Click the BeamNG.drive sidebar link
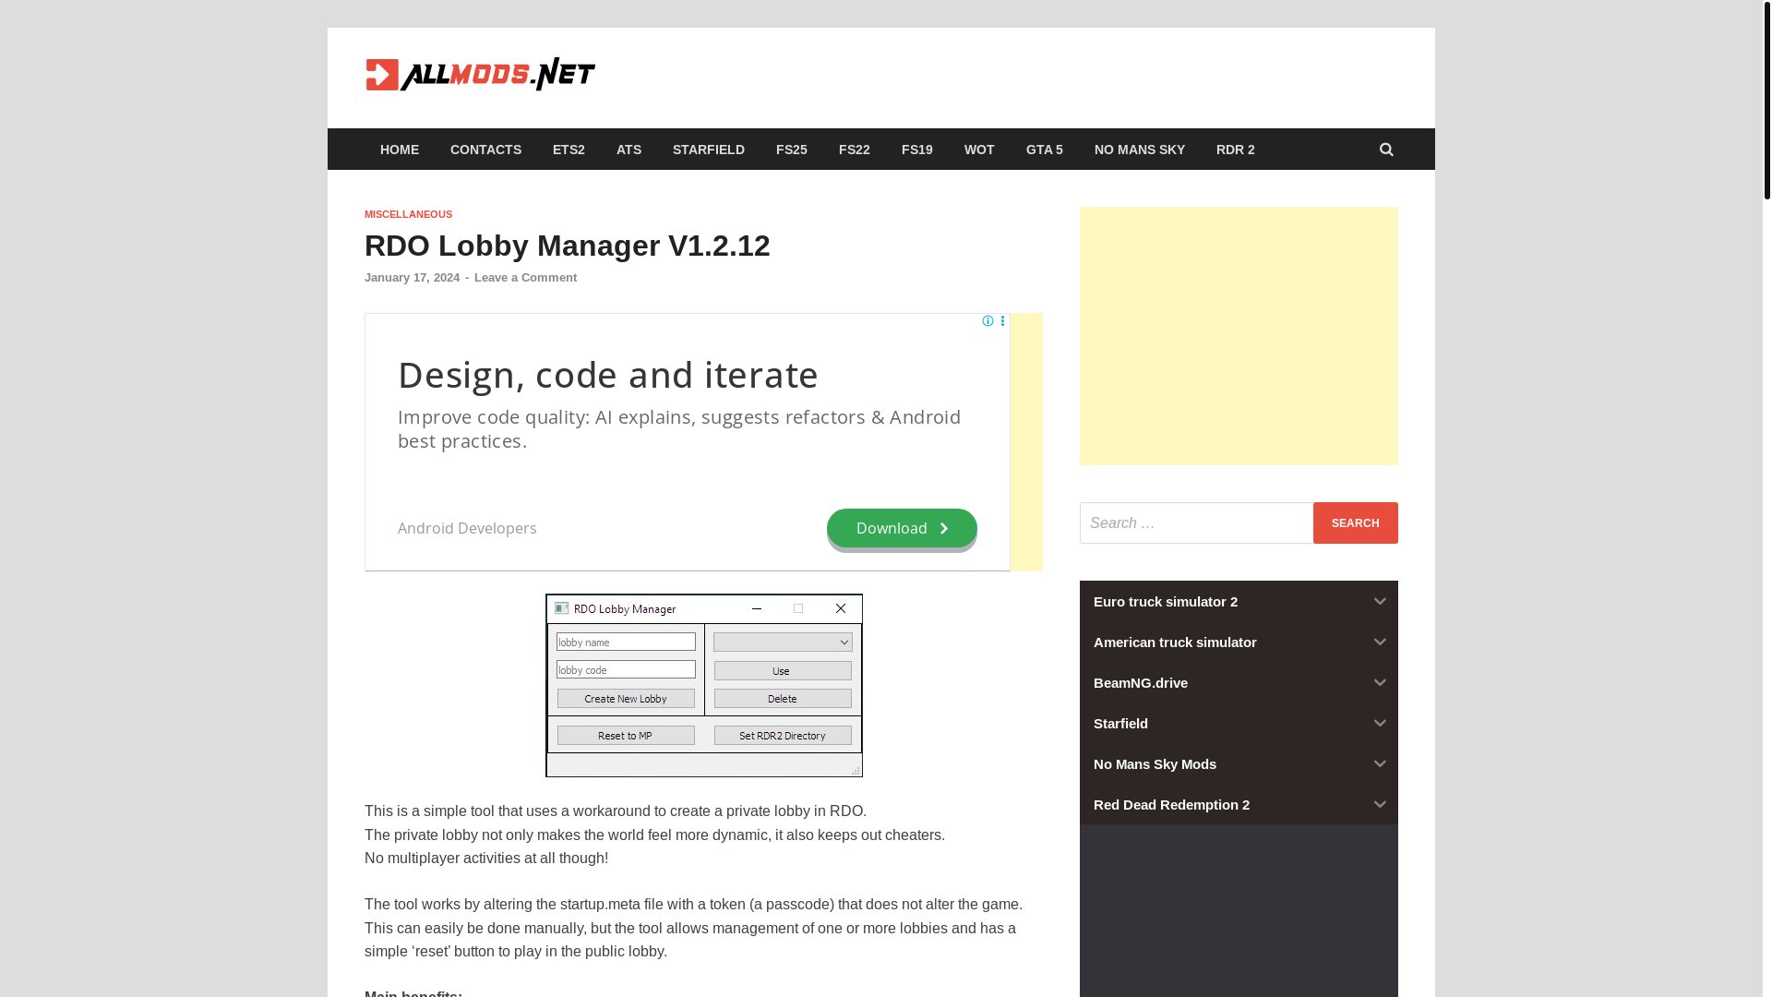1772x997 pixels. [1141, 683]
